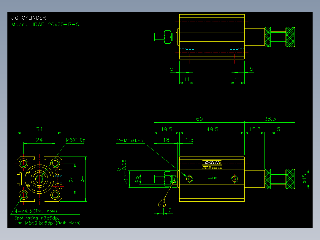Select the Model: JDAR 20x20-B-S label

pos(45,25)
